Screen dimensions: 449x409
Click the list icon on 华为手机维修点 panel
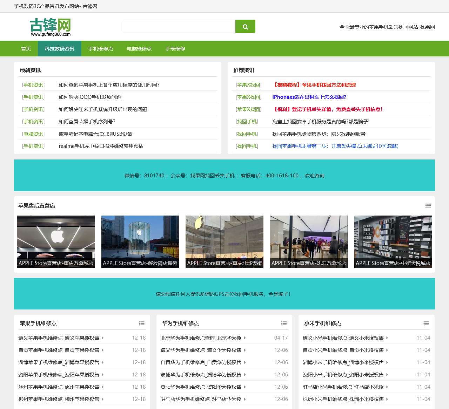pos(284,323)
